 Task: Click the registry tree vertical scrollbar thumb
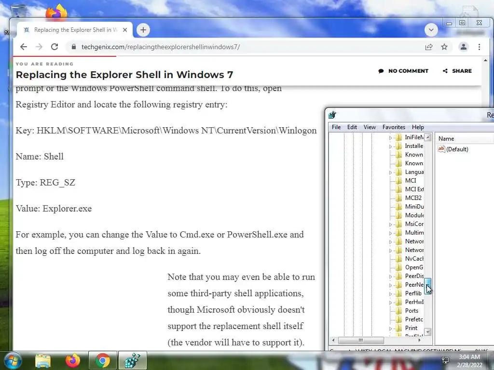point(427,286)
